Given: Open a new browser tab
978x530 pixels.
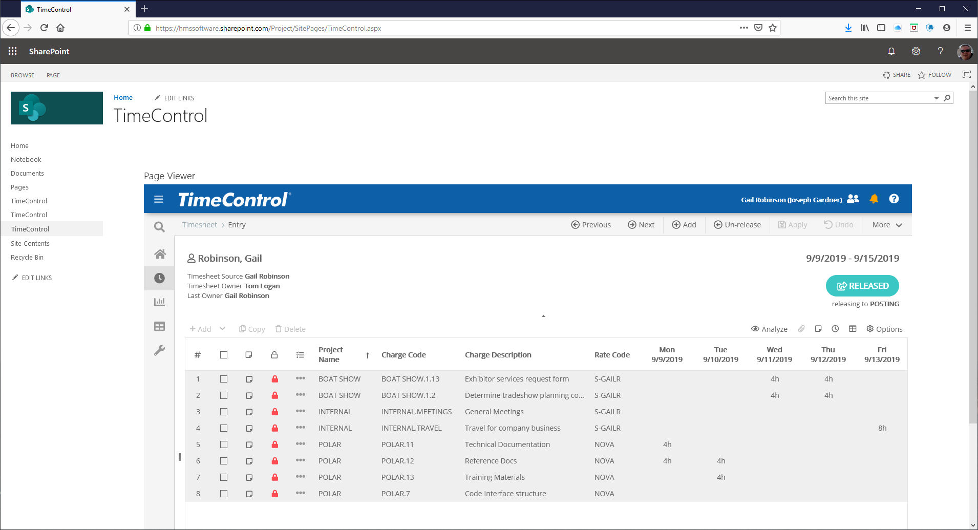Looking at the screenshot, I should coord(144,9).
